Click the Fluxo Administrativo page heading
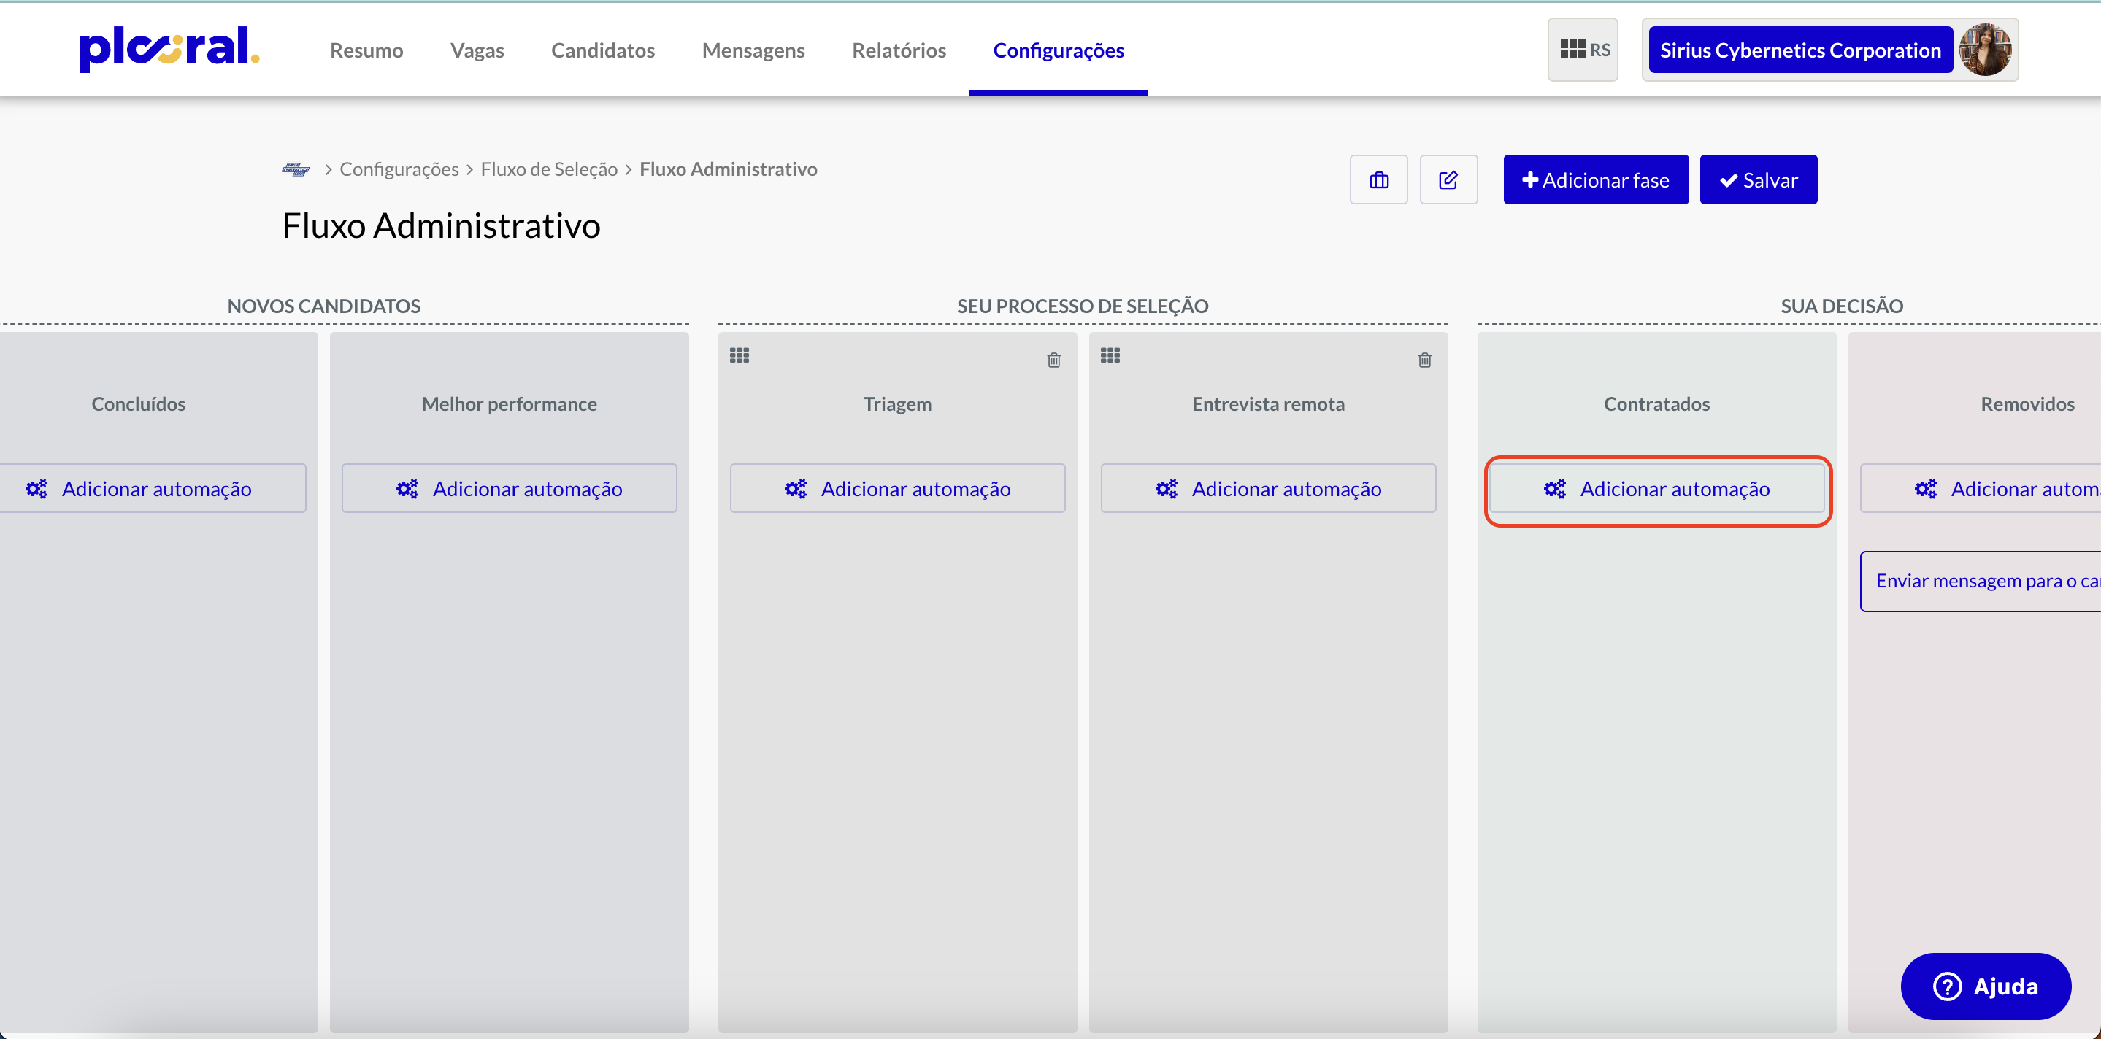This screenshot has height=1039, width=2101. click(441, 225)
